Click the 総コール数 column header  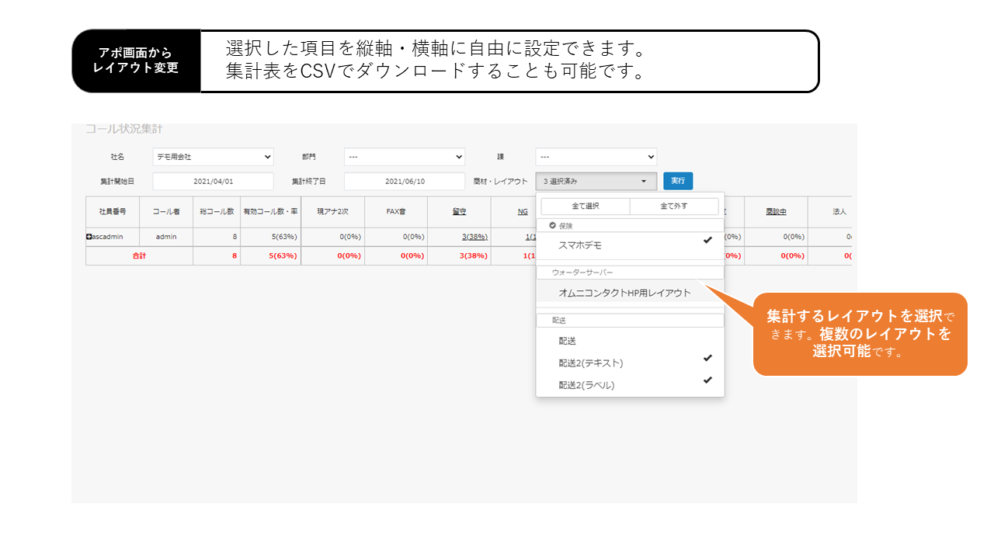coord(217,211)
